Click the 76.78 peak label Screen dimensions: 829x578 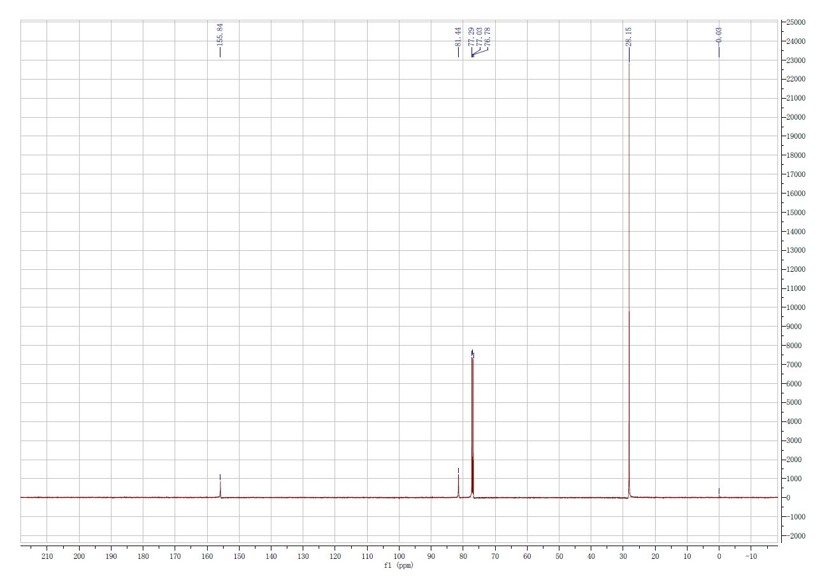coord(487,37)
